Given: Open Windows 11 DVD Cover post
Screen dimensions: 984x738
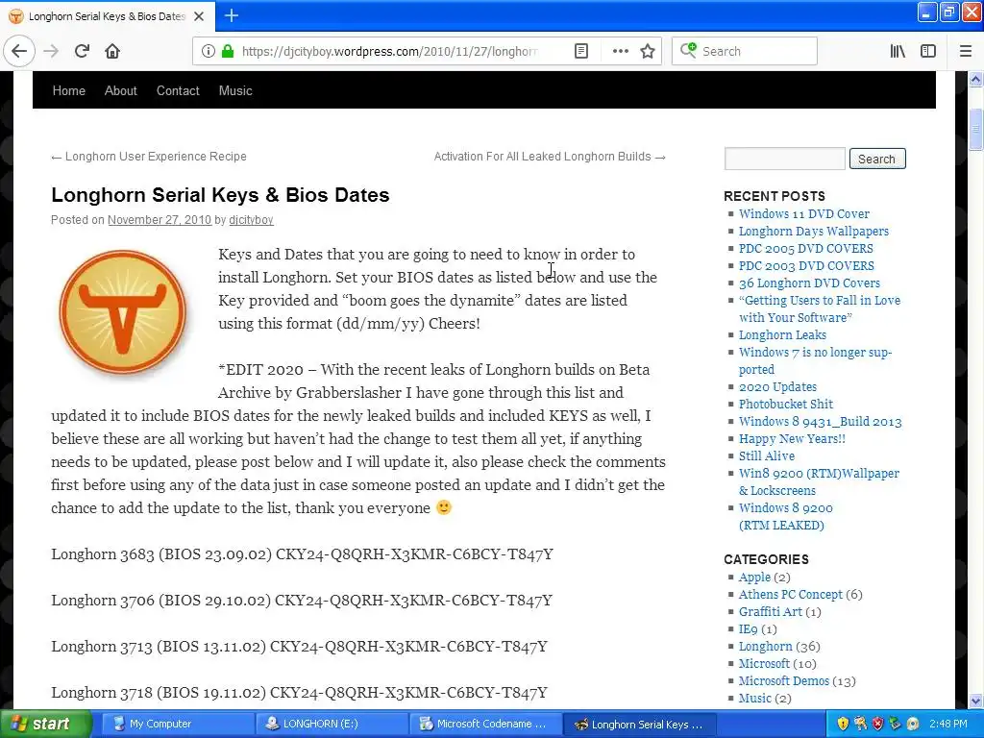Looking at the screenshot, I should pos(804,214).
